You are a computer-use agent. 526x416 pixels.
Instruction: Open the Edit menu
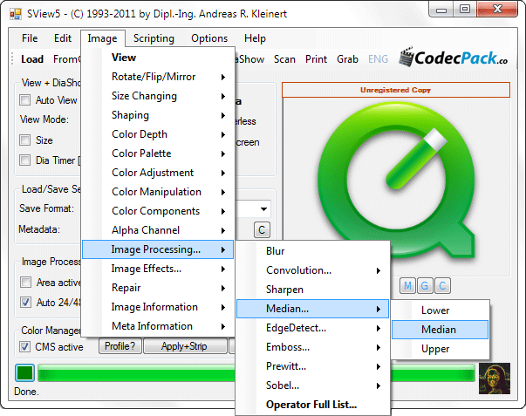coord(63,38)
